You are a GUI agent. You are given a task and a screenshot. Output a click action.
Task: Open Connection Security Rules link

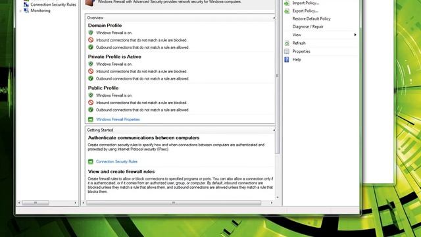click(116, 162)
